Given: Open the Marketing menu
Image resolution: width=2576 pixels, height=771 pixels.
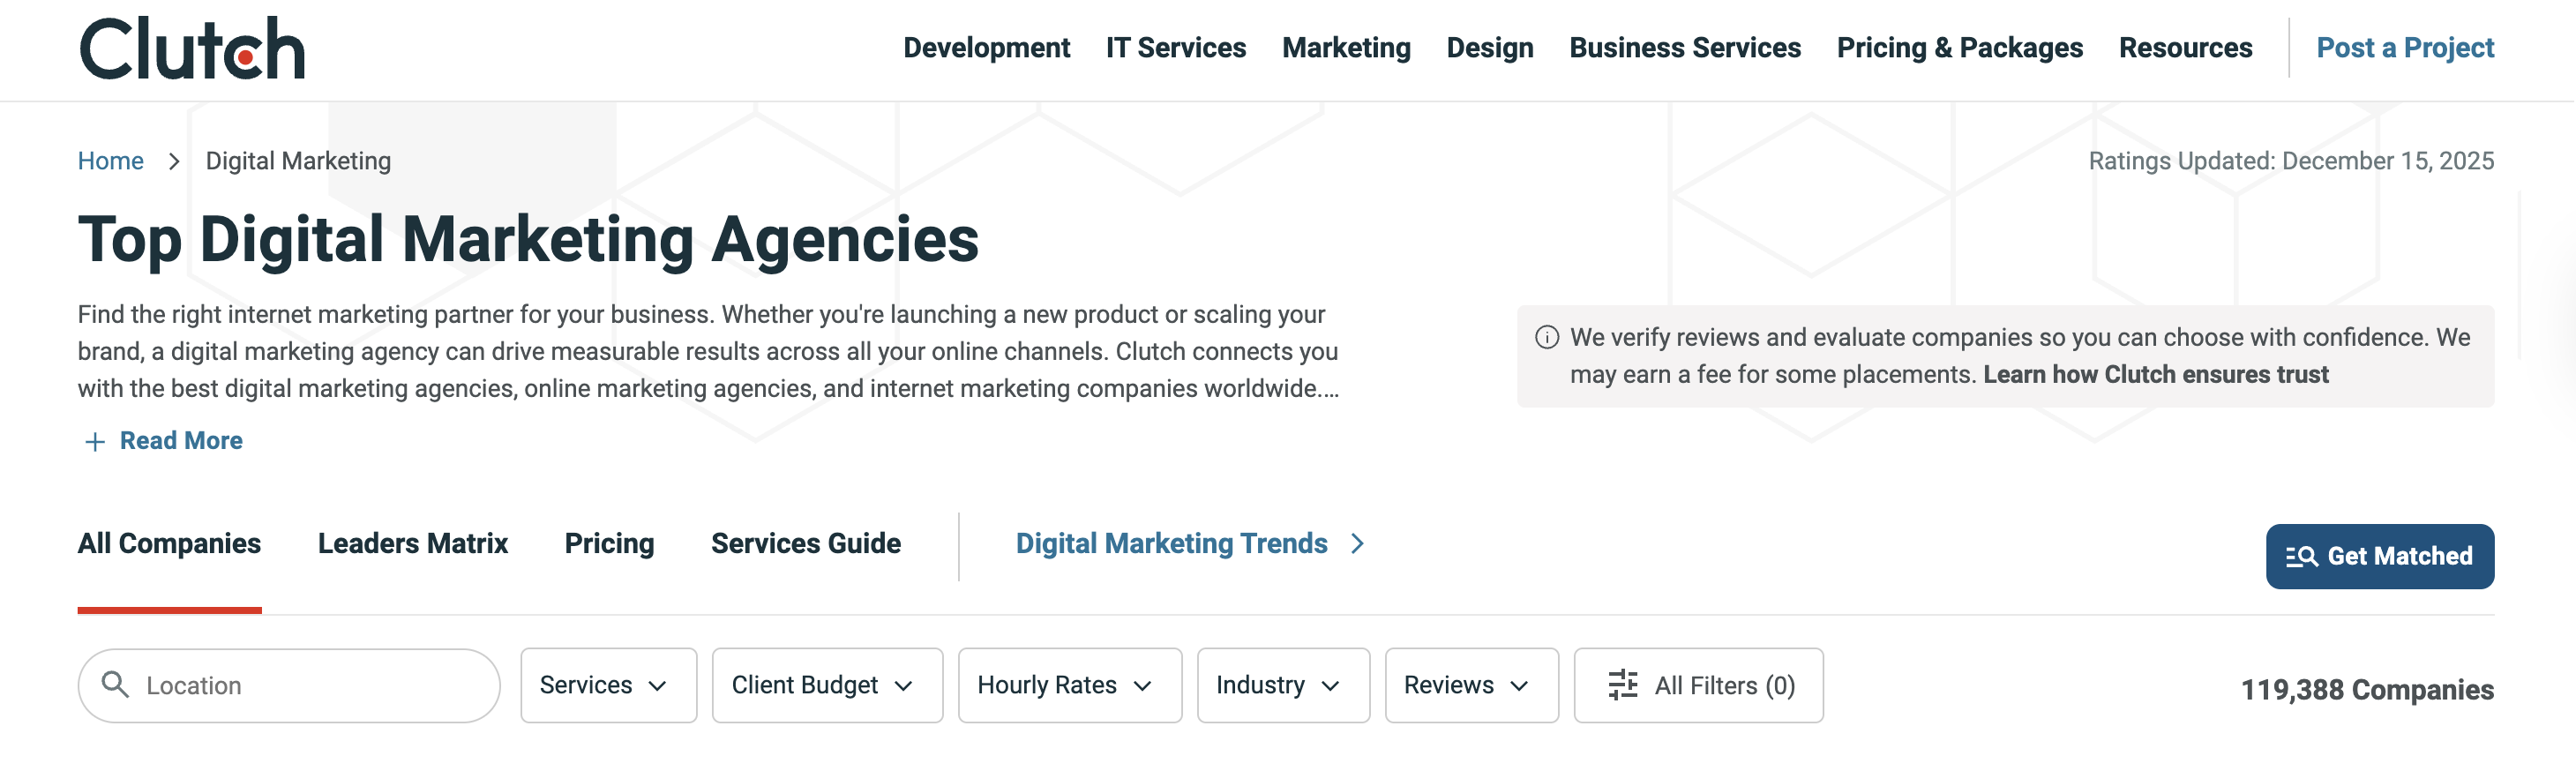Looking at the screenshot, I should (x=1346, y=47).
